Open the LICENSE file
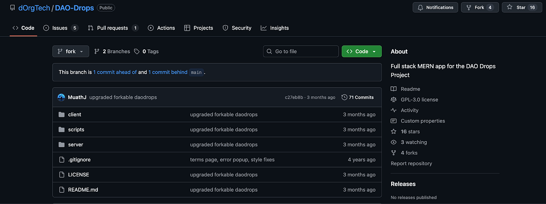 (79, 175)
